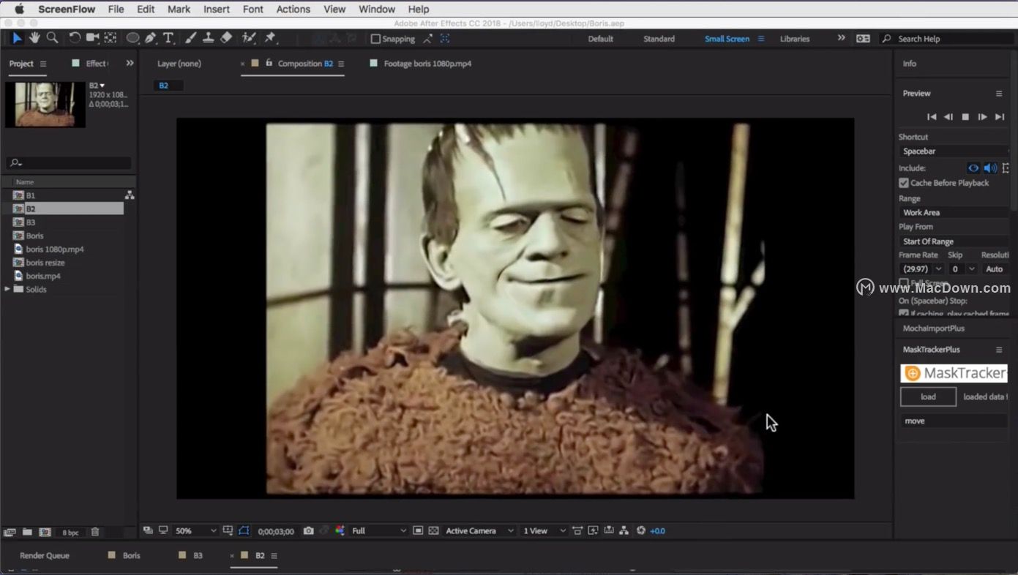Select the Zoom magnifier tool
The width and height of the screenshot is (1018, 575).
[53, 38]
